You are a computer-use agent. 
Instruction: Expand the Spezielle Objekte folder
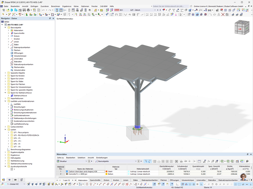click(x=5, y=73)
